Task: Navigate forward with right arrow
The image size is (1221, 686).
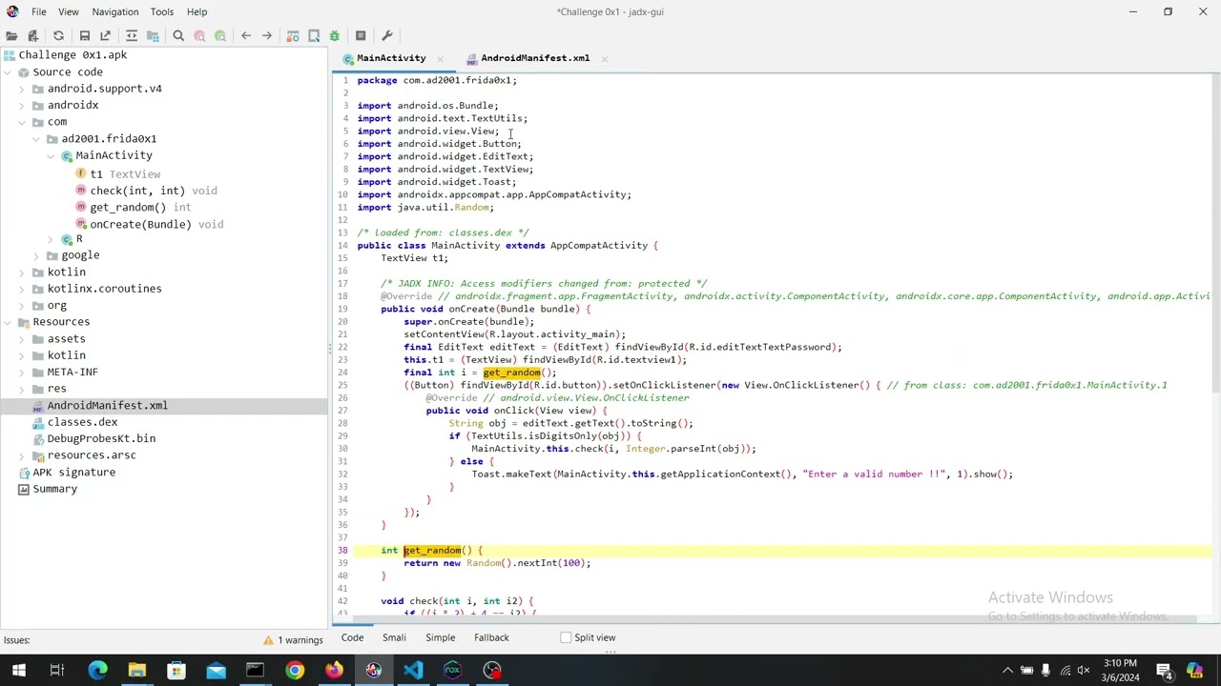Action: 267,36
